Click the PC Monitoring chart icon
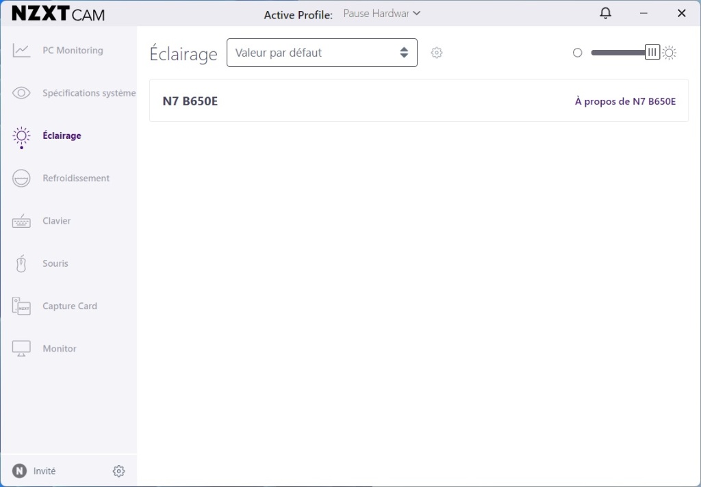The height and width of the screenshot is (487, 701). [x=21, y=51]
